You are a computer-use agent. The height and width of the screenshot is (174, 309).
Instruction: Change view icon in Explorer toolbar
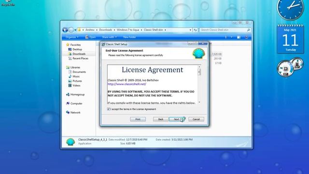point(226,37)
